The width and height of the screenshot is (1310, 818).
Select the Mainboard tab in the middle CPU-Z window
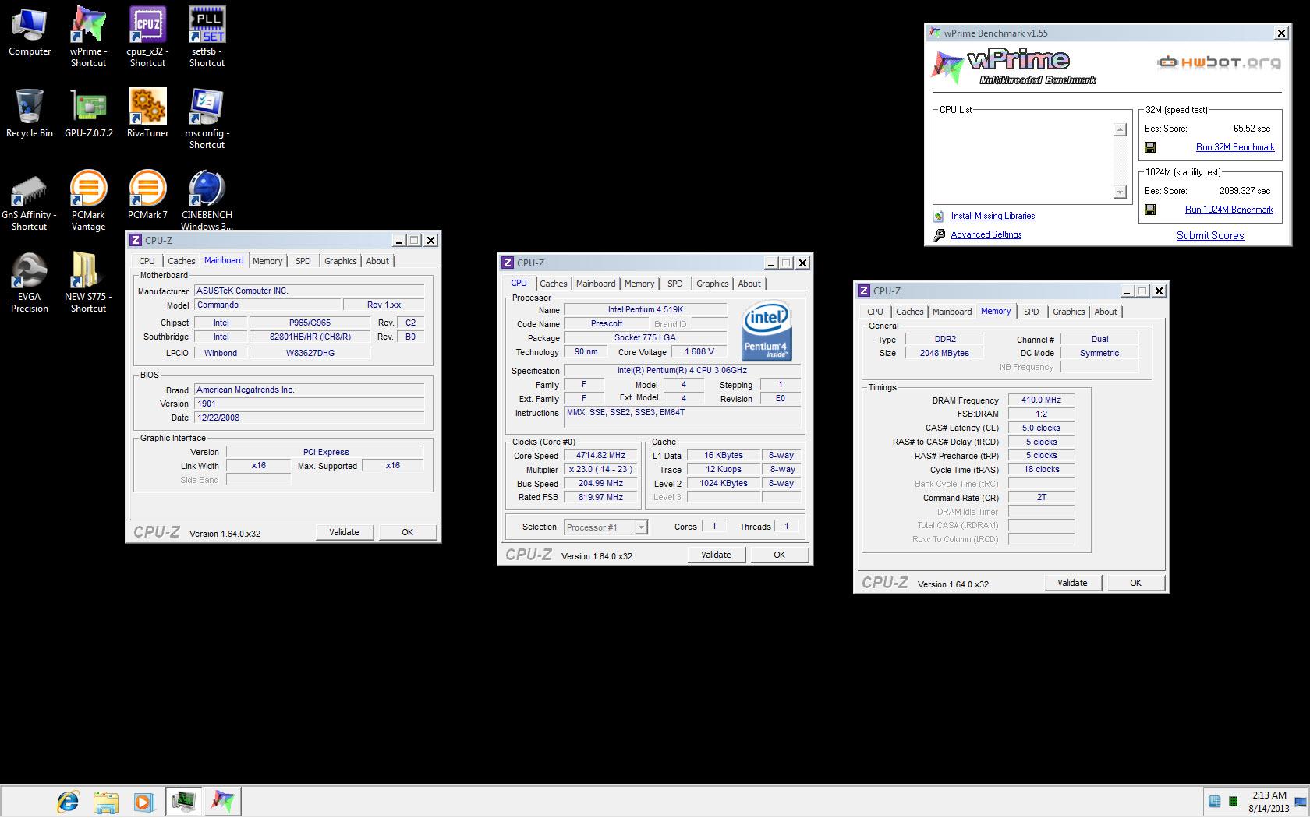point(596,284)
